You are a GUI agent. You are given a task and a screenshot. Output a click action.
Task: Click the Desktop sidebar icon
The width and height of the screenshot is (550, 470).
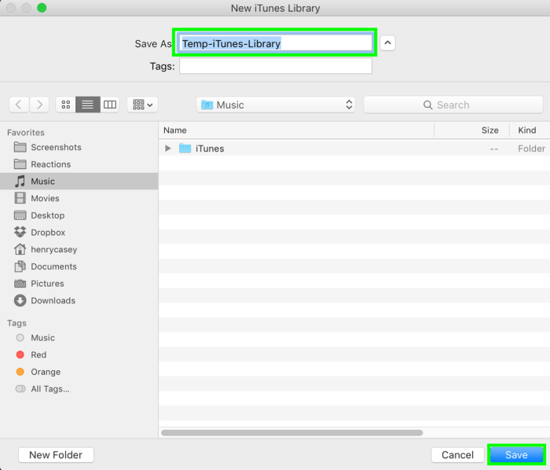click(20, 215)
